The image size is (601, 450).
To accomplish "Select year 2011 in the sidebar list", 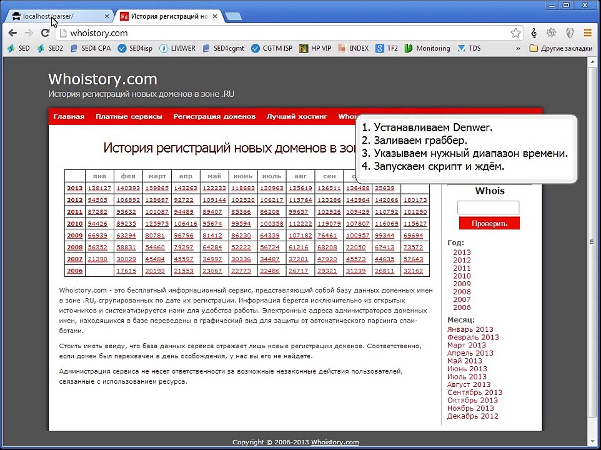I will [462, 268].
